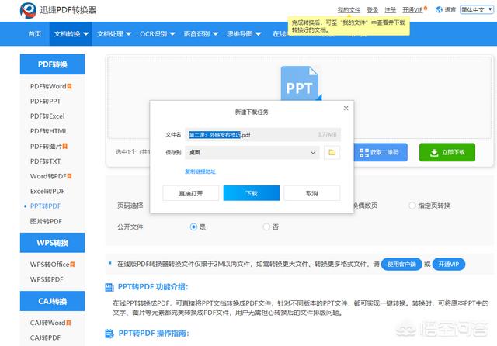The width and height of the screenshot is (497, 346).
Task: Open CAJ转Word in sidebar
Action: click(x=48, y=323)
